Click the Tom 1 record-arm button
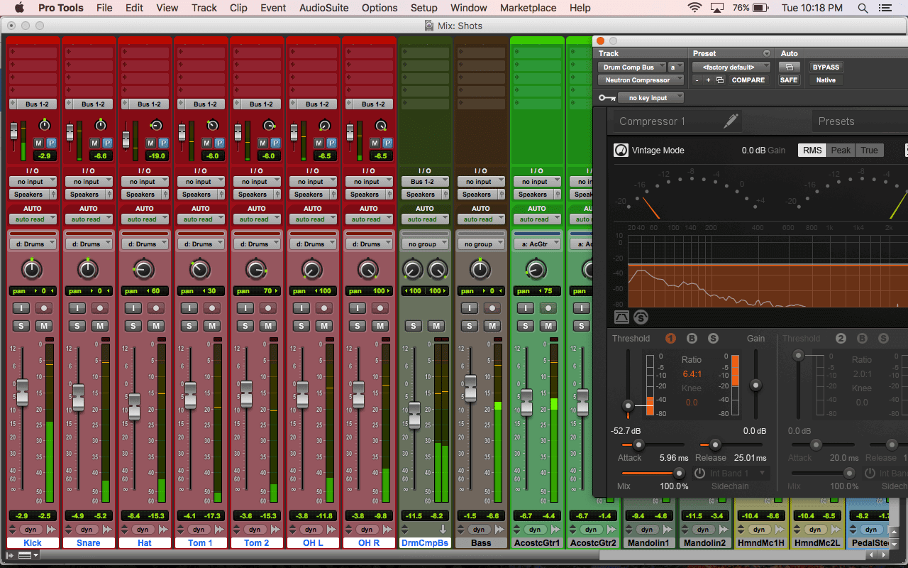Image resolution: width=908 pixels, height=568 pixels. 212,308
